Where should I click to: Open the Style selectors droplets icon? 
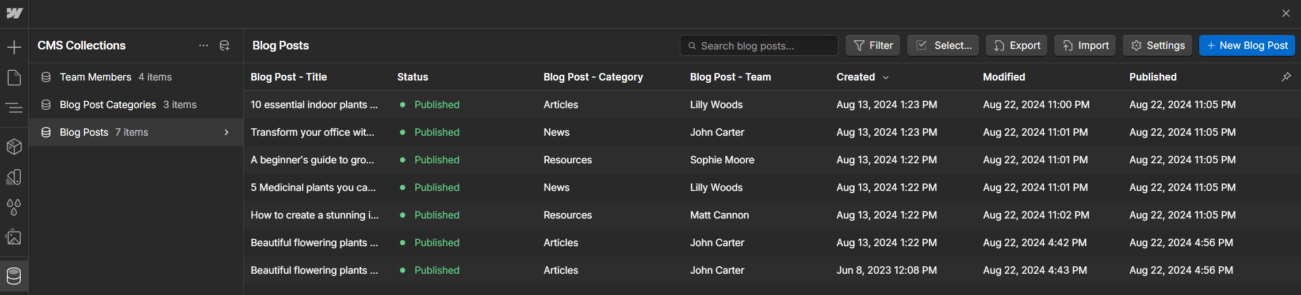(x=14, y=207)
